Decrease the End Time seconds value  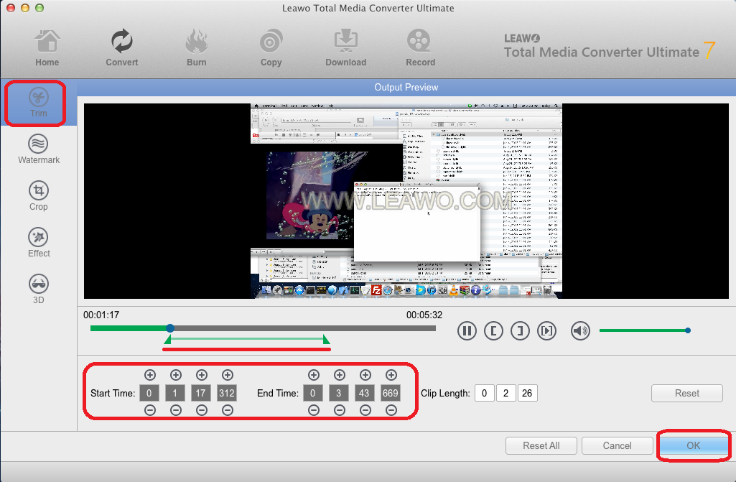365,410
